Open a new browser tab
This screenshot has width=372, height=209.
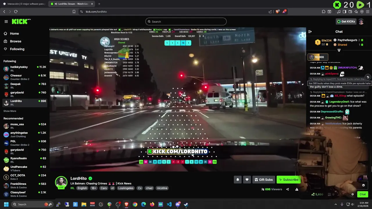pyautogui.click(x=99, y=4)
